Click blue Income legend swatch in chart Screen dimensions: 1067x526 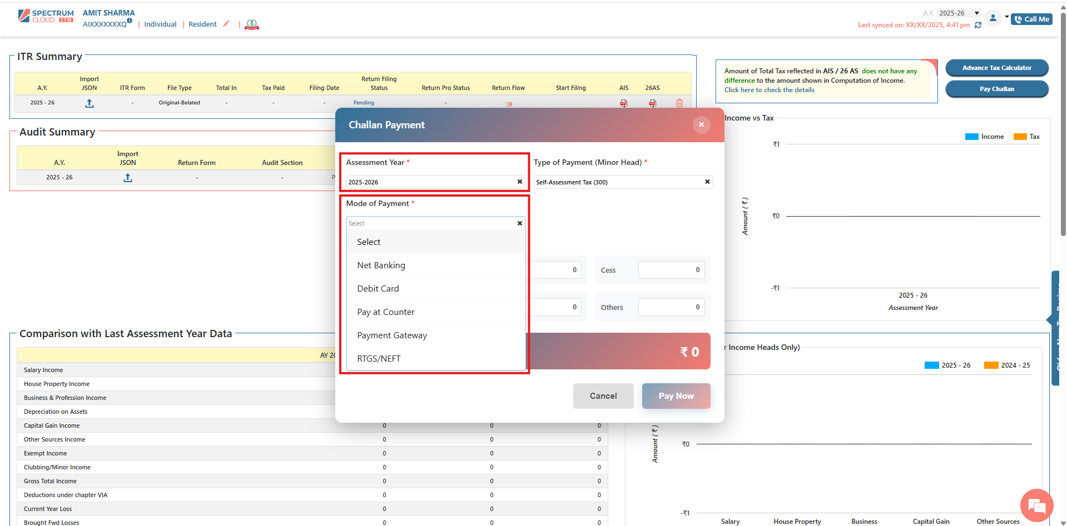coord(971,137)
